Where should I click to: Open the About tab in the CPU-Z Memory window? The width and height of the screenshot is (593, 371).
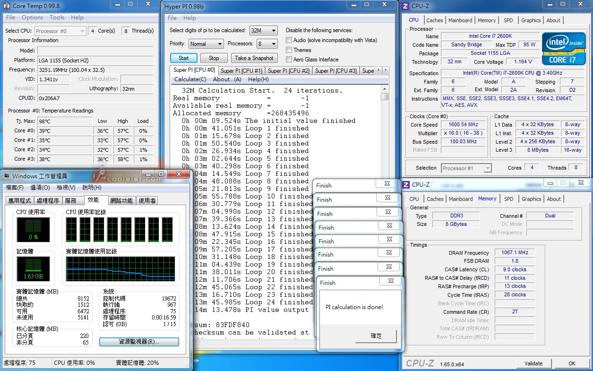[x=554, y=199]
